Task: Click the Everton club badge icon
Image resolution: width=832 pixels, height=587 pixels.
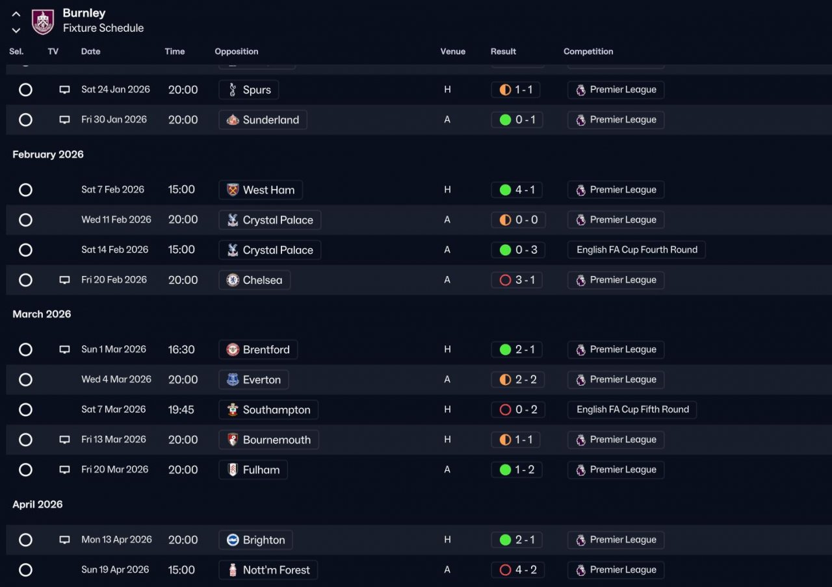Action: (x=233, y=380)
